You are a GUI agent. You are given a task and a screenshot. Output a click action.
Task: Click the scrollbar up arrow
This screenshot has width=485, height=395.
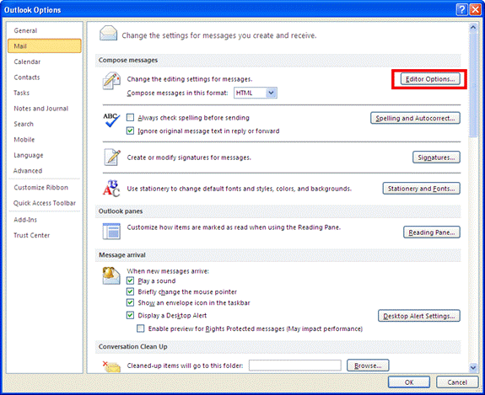(x=473, y=28)
